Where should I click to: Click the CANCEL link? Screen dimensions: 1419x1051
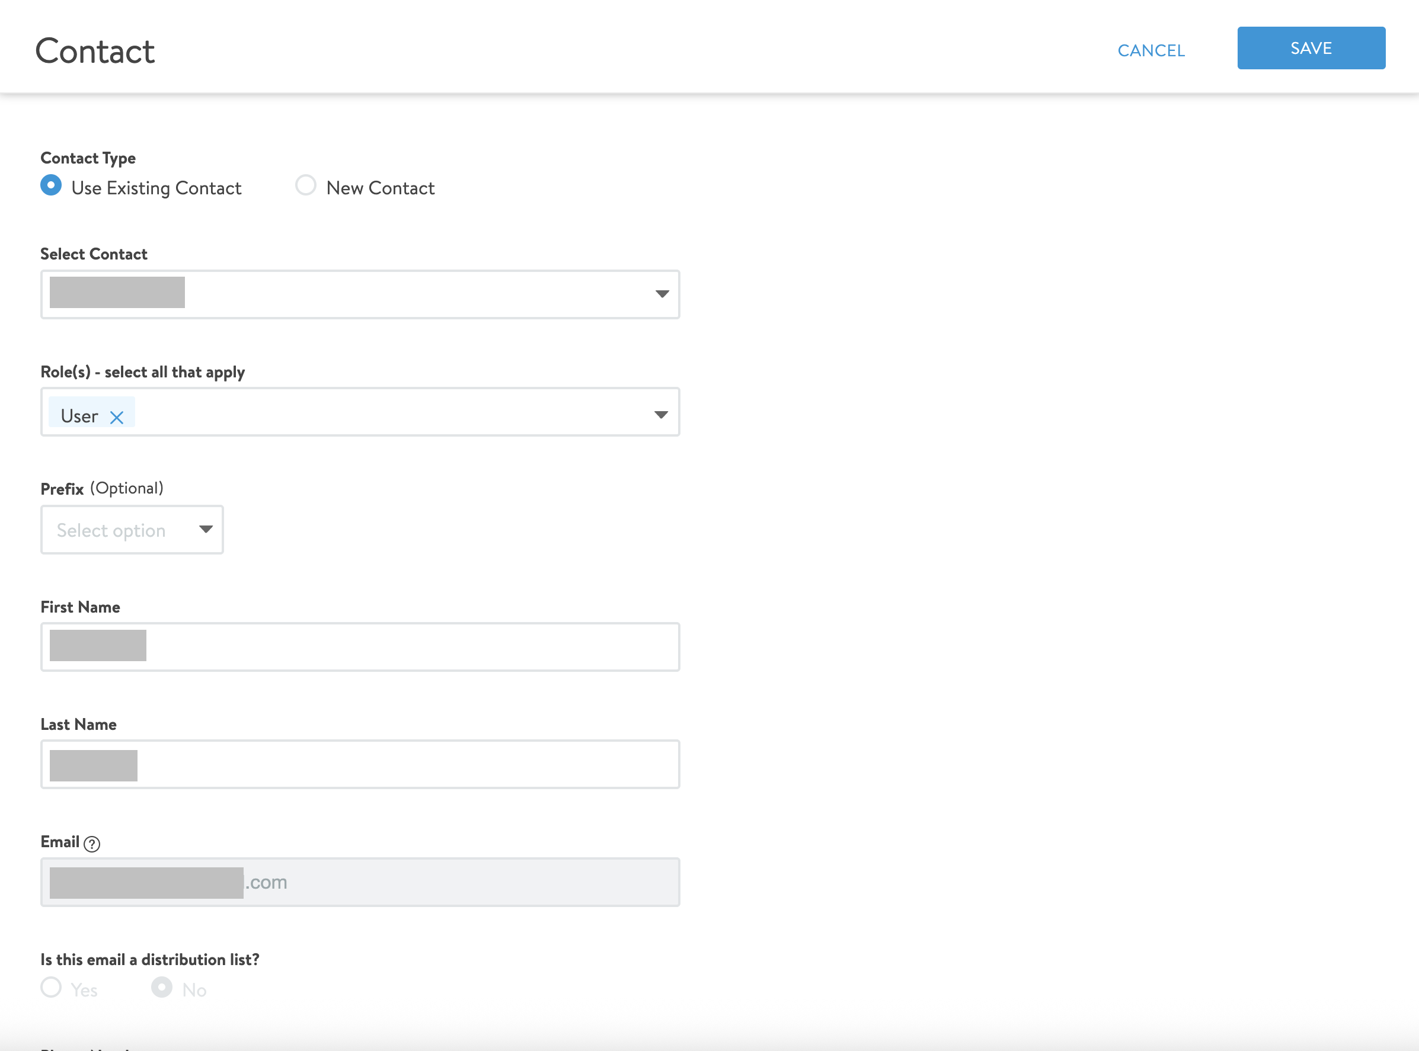pyautogui.click(x=1151, y=50)
